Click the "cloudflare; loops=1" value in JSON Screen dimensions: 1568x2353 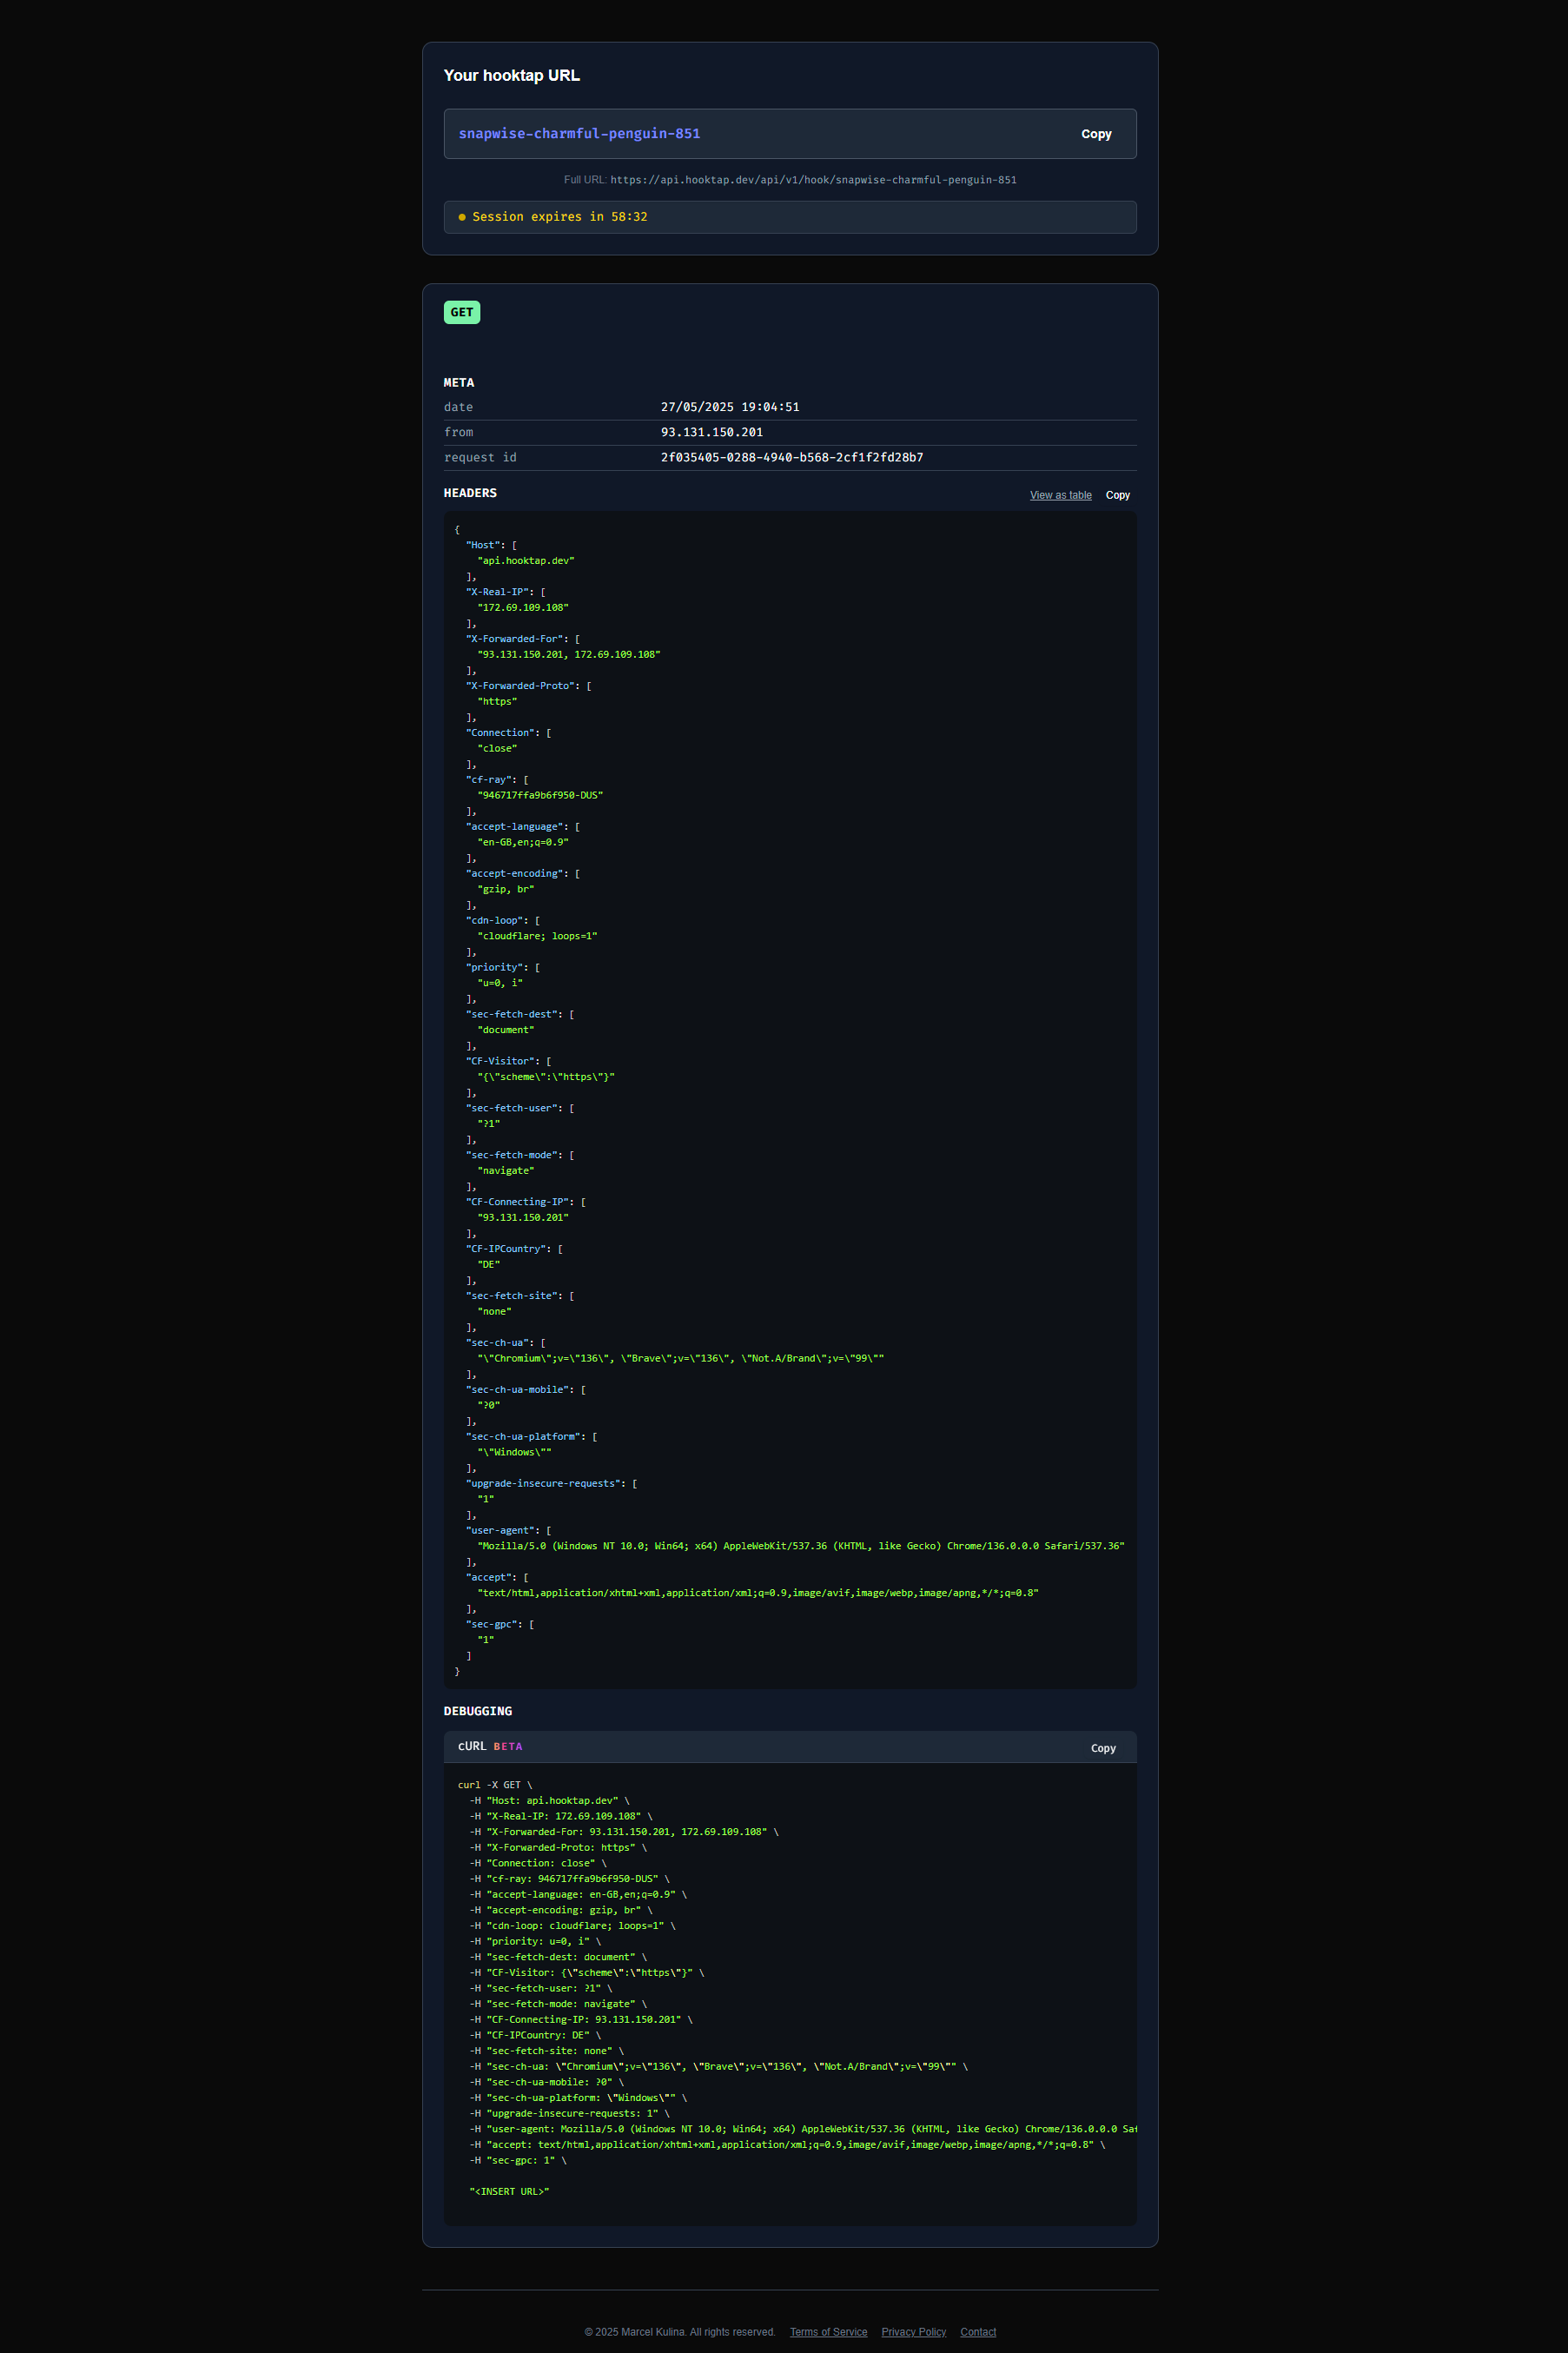pos(537,937)
